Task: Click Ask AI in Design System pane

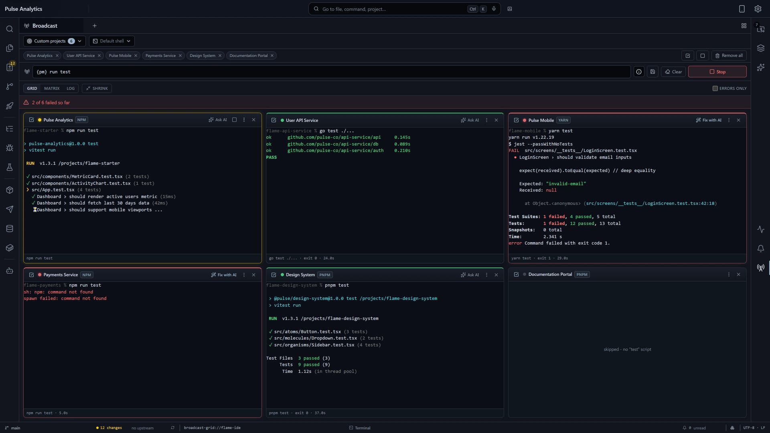Action: click(x=470, y=275)
